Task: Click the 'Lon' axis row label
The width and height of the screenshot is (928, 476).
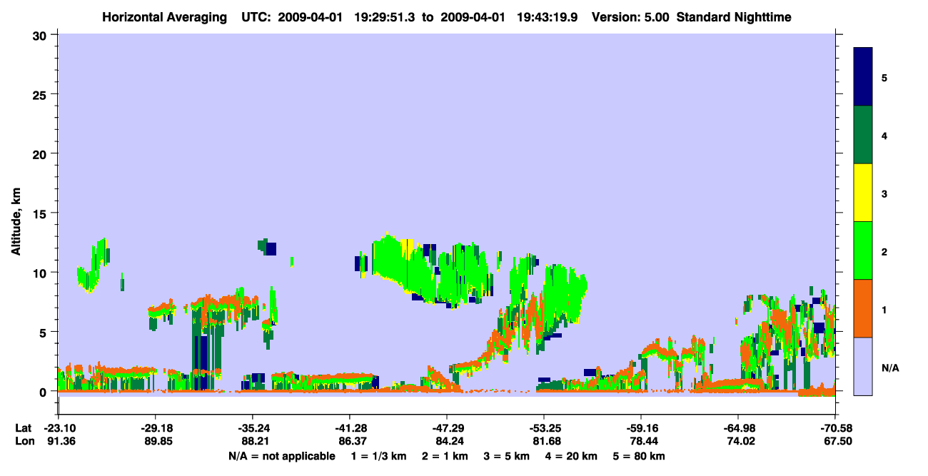Action: point(24,441)
